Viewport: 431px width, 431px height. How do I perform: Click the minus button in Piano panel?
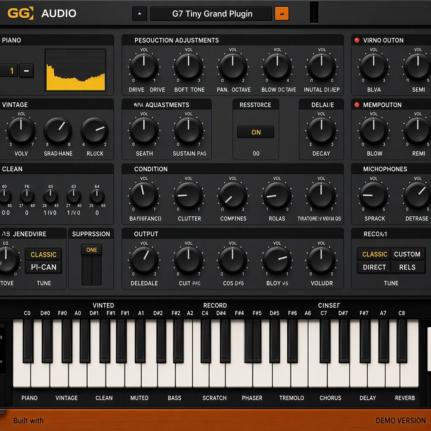[x=27, y=71]
